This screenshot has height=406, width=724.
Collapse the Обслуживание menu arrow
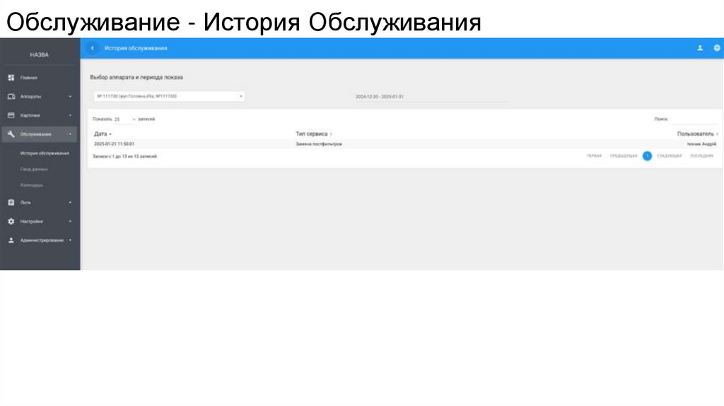(70, 134)
